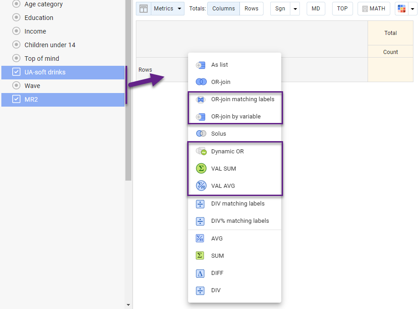
Task: Click the variable list scroll down arrow
Action: 128,305
